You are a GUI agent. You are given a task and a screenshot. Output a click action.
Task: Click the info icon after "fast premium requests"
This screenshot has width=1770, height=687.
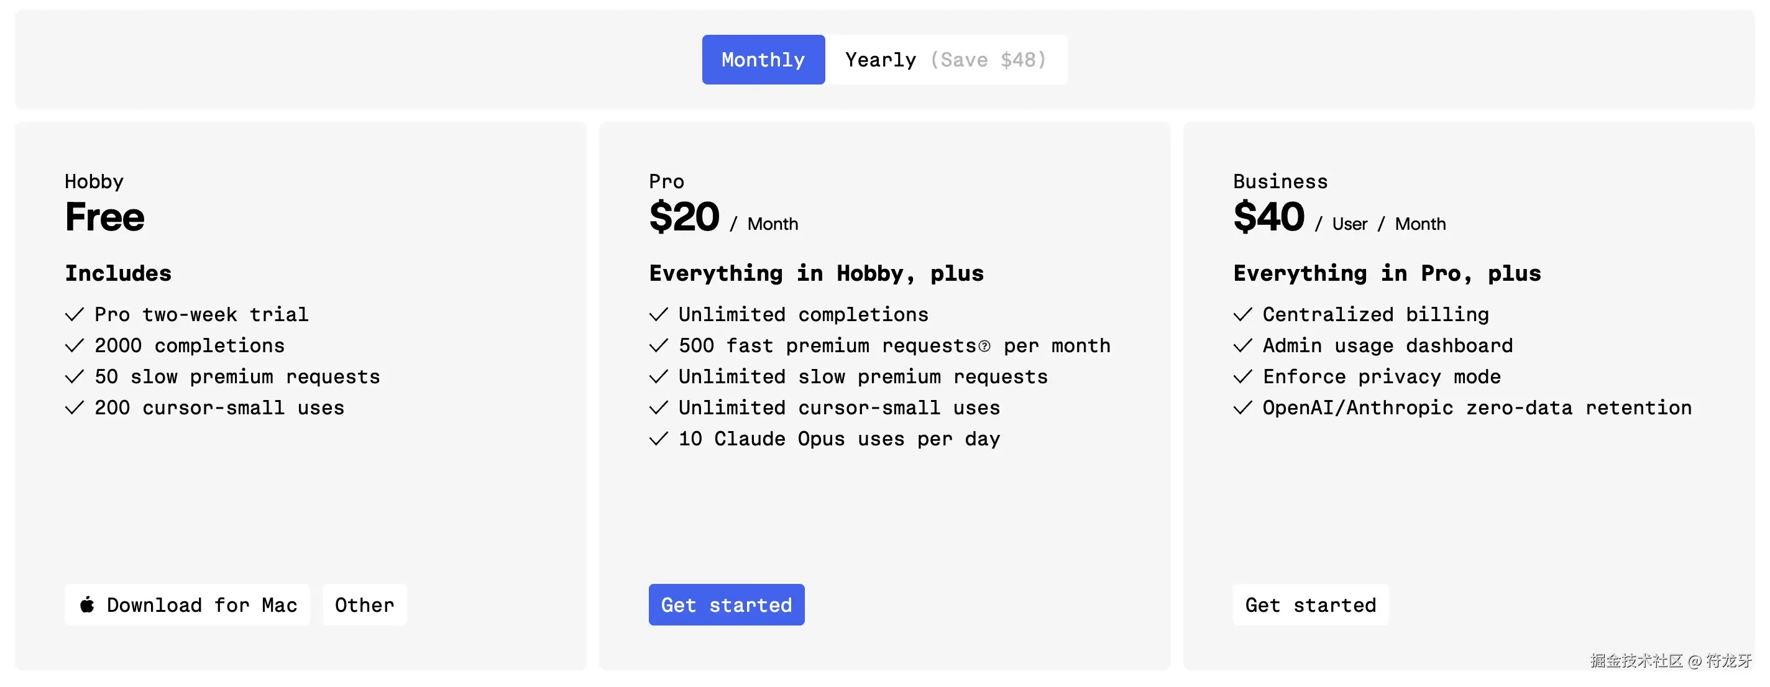(984, 346)
